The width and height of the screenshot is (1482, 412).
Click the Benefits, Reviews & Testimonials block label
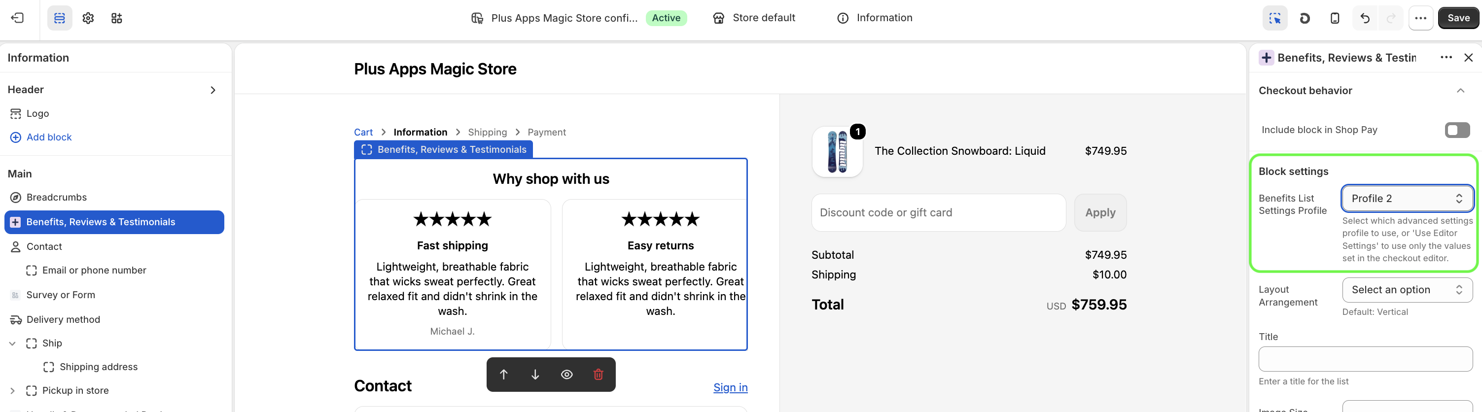pyautogui.click(x=443, y=150)
